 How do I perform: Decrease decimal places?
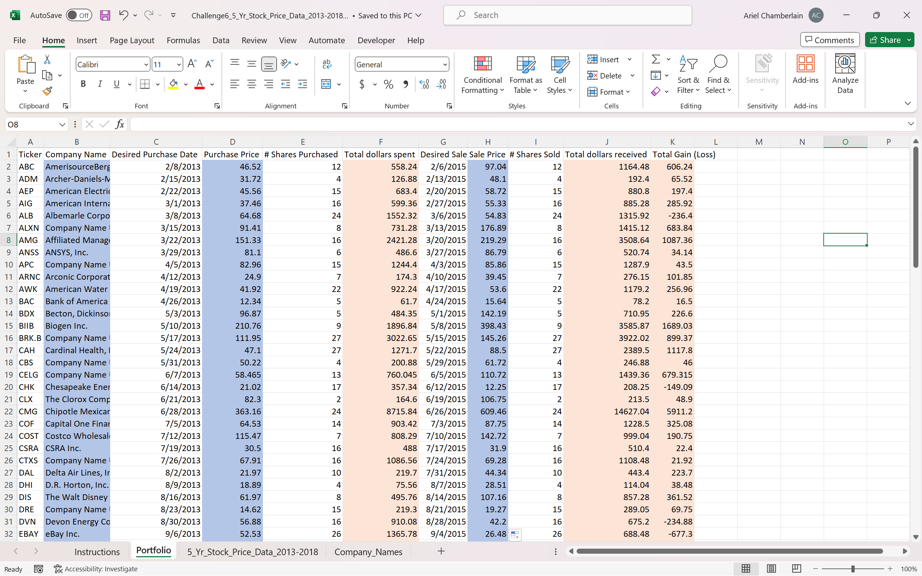[442, 84]
